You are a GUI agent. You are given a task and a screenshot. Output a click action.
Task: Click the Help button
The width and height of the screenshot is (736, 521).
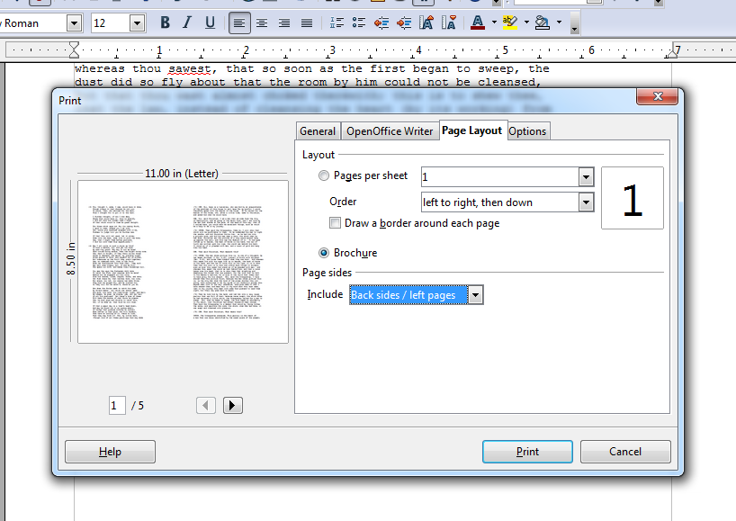(110, 452)
